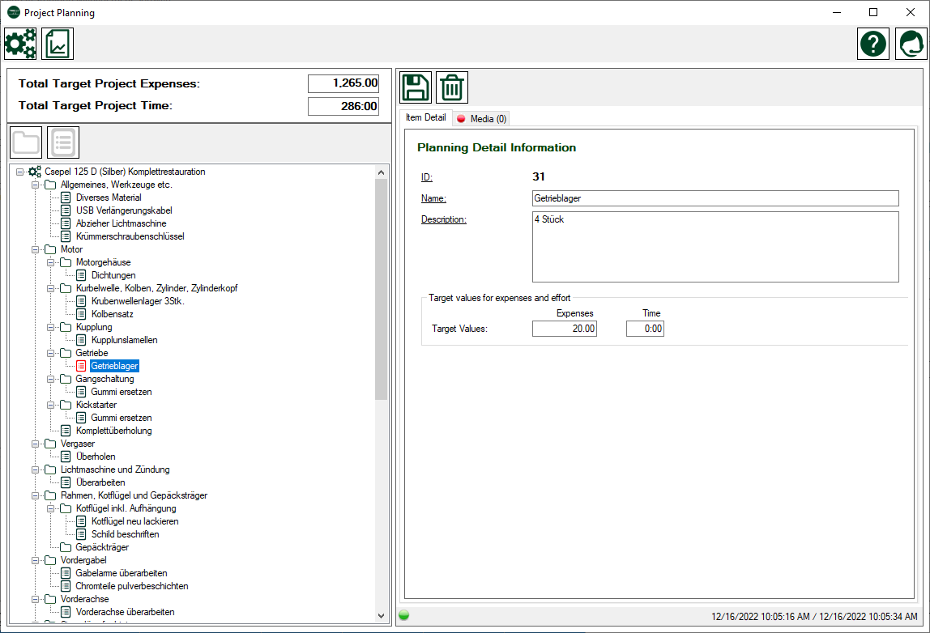Click into the Description text area
Screen dimensions: 930x633
(715, 247)
